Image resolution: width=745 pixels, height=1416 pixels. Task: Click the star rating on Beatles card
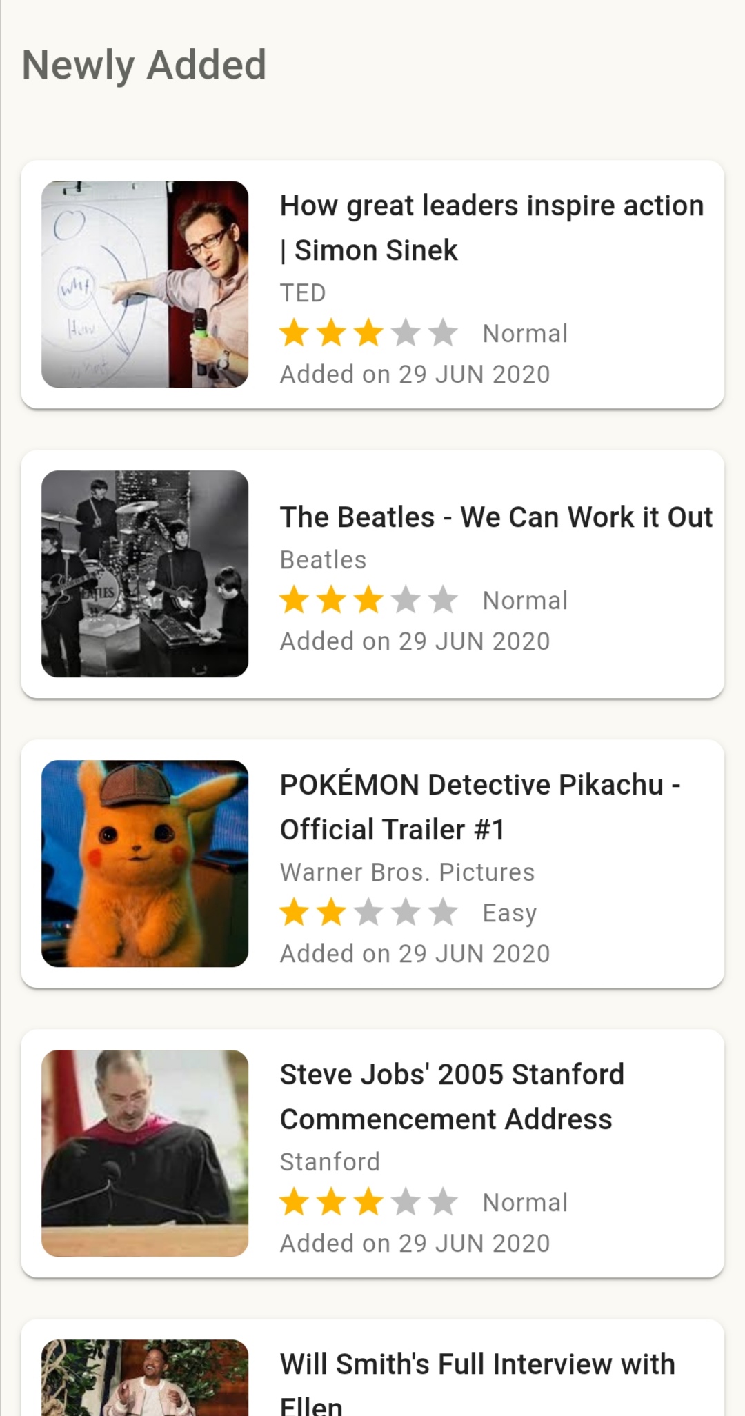(368, 600)
